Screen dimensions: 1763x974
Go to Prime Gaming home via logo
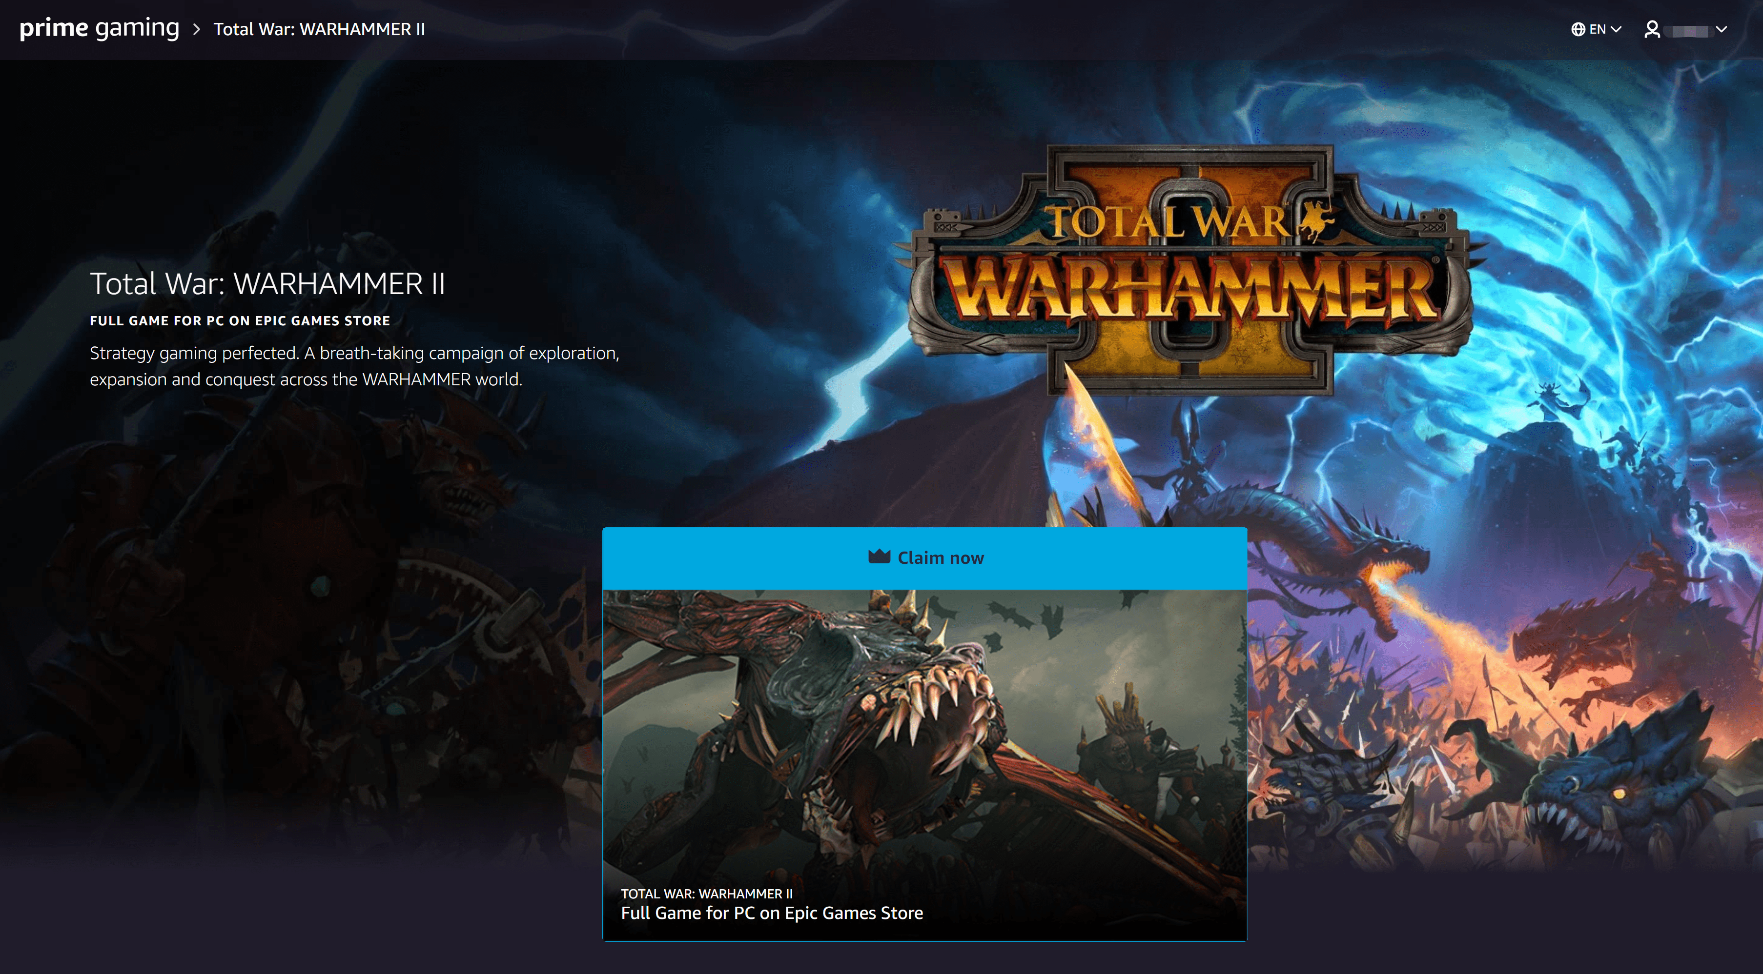(99, 28)
